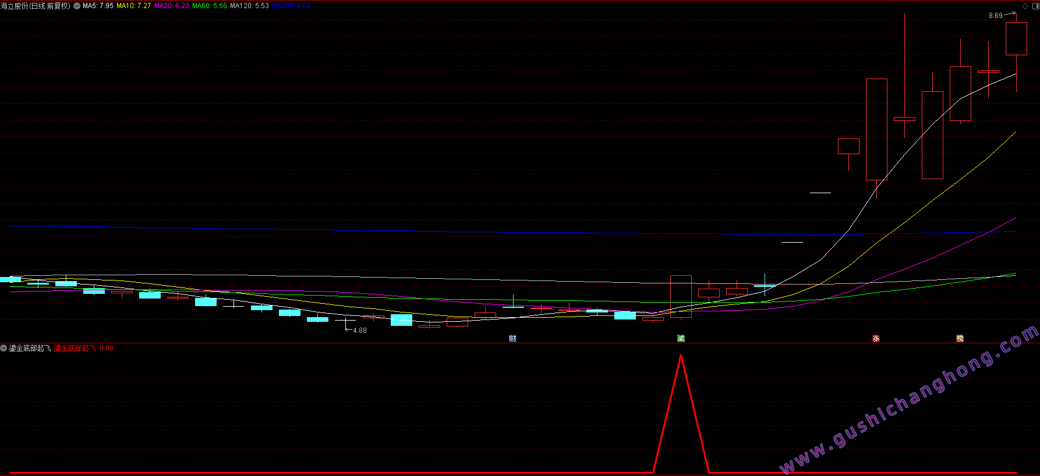
Task: Click the red 涨 marker icon
Action: click(x=876, y=339)
